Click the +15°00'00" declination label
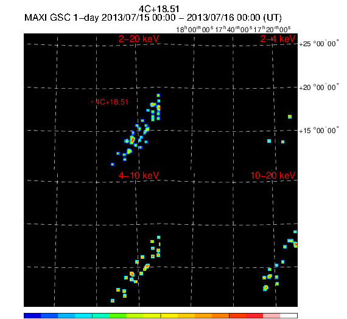 (318, 131)
